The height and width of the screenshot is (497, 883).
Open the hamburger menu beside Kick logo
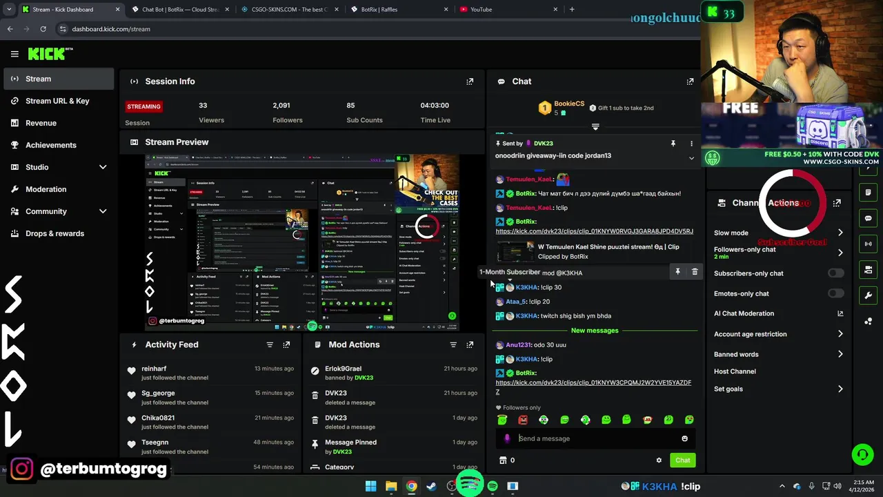pyautogui.click(x=14, y=54)
